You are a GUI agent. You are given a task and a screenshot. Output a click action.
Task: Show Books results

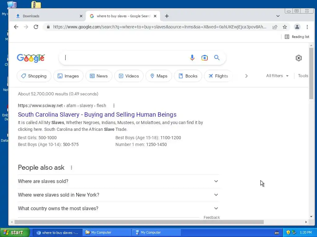(188, 76)
